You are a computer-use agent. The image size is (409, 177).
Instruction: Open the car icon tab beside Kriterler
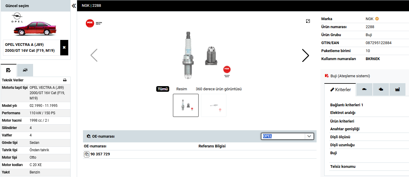(364, 89)
